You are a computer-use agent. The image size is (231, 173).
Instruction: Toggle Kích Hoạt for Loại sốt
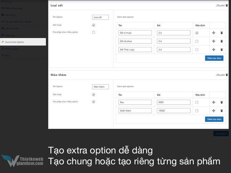point(94,25)
